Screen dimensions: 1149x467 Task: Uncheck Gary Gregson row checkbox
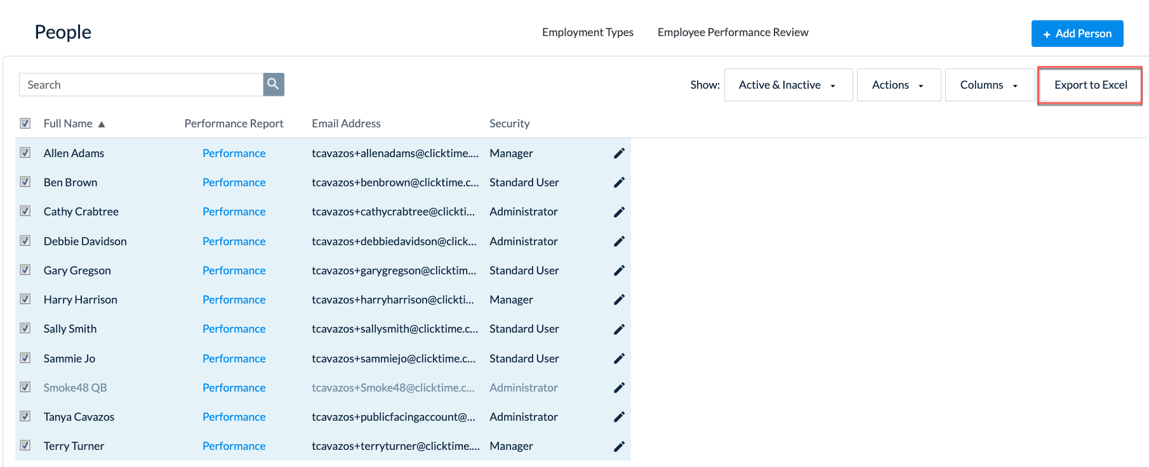click(25, 270)
